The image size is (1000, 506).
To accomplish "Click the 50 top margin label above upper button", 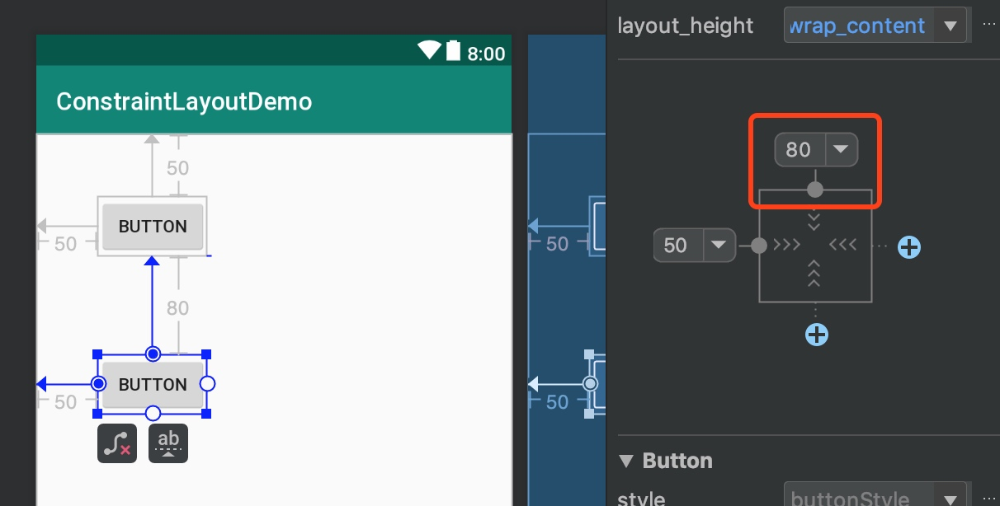I will pyautogui.click(x=177, y=168).
